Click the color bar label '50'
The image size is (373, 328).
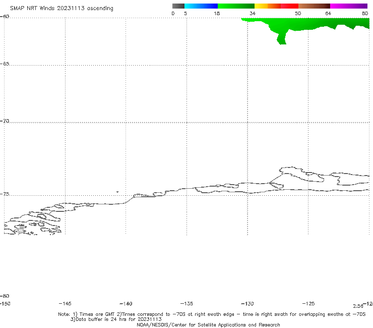pyautogui.click(x=298, y=13)
